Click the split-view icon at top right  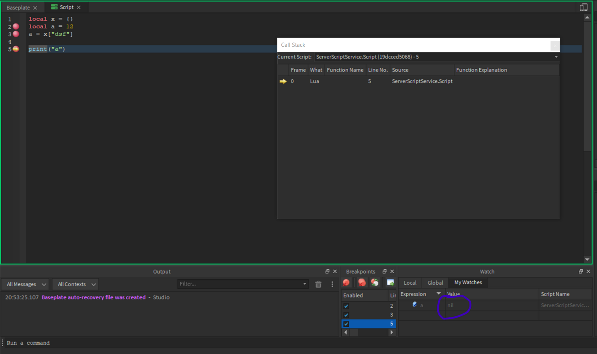click(584, 7)
